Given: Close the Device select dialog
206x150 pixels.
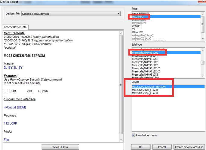Looking at the screenshot, I should [x=202, y=1].
